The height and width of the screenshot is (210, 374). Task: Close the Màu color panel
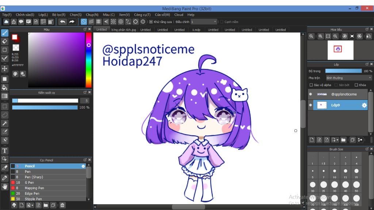click(x=89, y=29)
